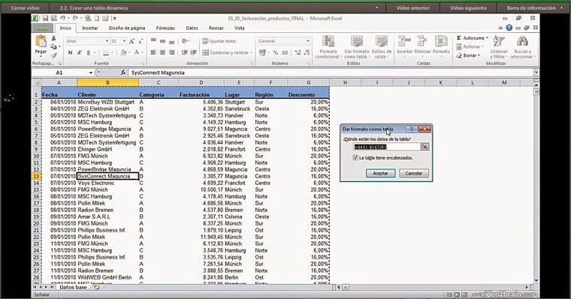Click the table data range input field
This screenshot has height=299, width=571.
(387, 147)
